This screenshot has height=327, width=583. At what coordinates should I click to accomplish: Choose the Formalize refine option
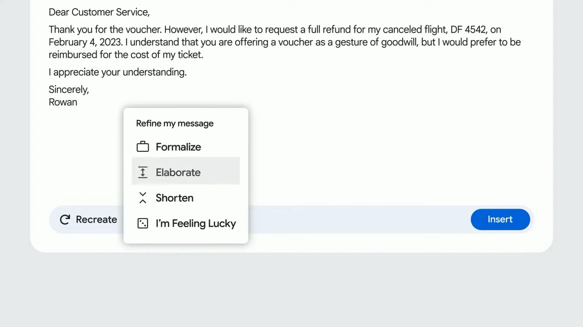click(x=178, y=147)
